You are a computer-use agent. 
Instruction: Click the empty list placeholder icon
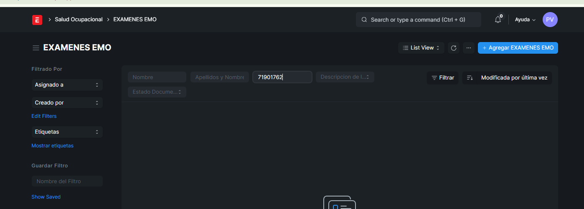click(339, 203)
